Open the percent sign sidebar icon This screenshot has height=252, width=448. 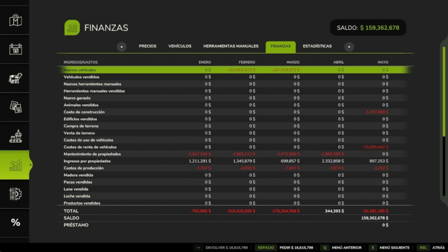(x=15, y=223)
